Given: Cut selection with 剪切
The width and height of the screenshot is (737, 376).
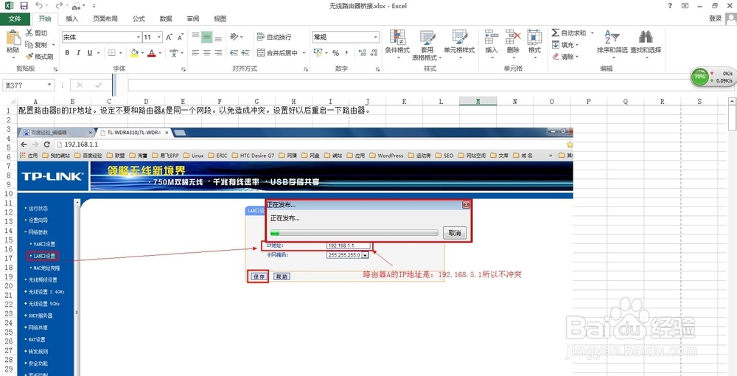Looking at the screenshot, I should coord(37,33).
